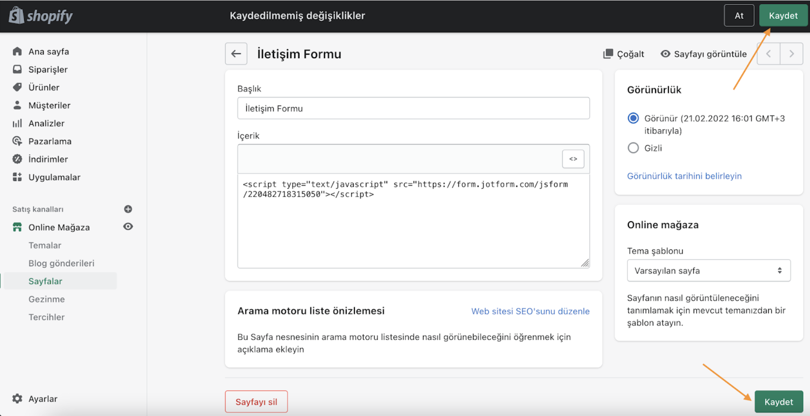This screenshot has height=416, width=810.
Task: Click Sayfayı görüntüle view page label
Action: (710, 54)
